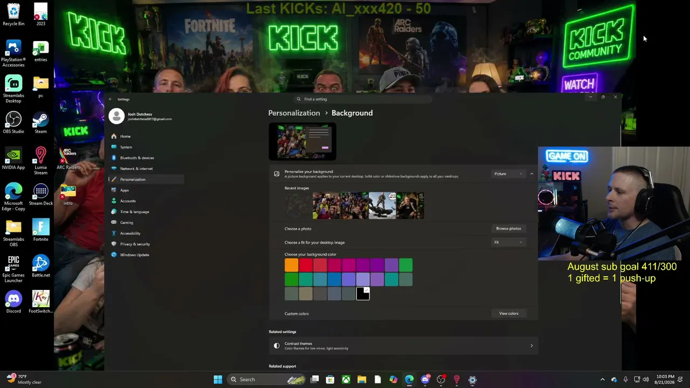Pick the orange background color swatch
Screen dimensions: 690x388
(291, 265)
